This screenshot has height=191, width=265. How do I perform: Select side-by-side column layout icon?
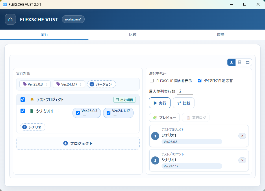click(x=231, y=62)
